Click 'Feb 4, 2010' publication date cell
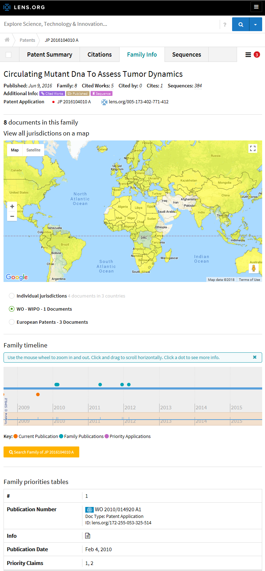Image resolution: width=265 pixels, height=571 pixels. coord(98,549)
